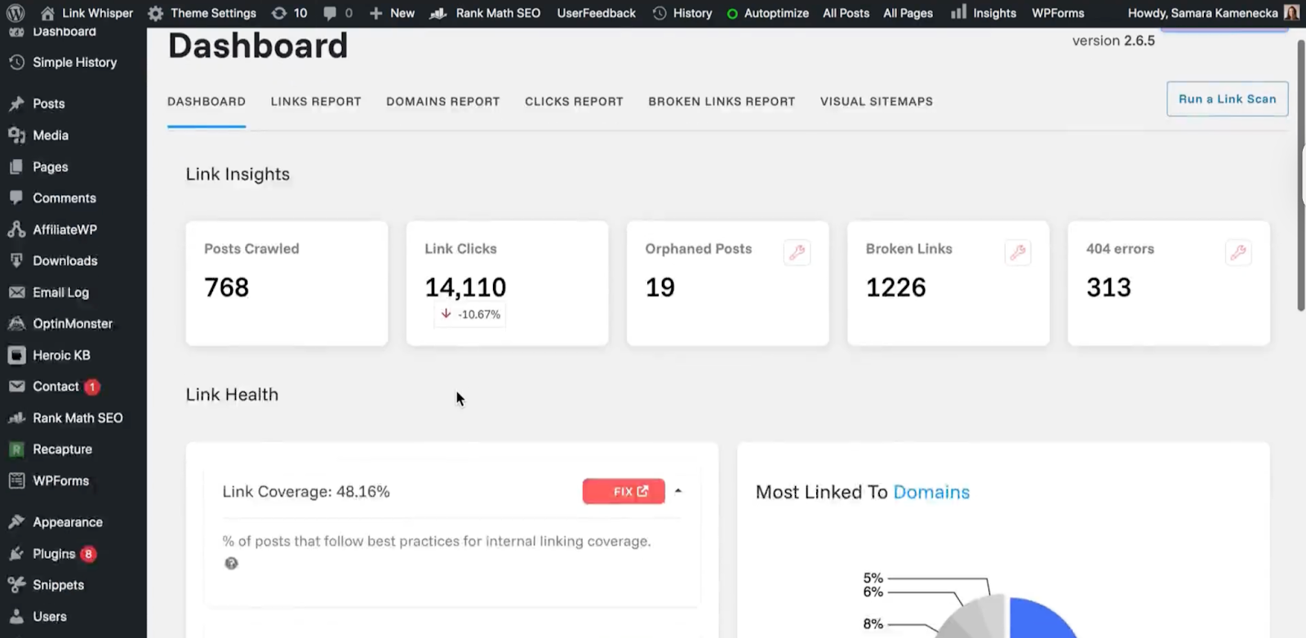Open user avatar for Samara Kamenecka
Viewport: 1306px width, 638px height.
(1291, 13)
